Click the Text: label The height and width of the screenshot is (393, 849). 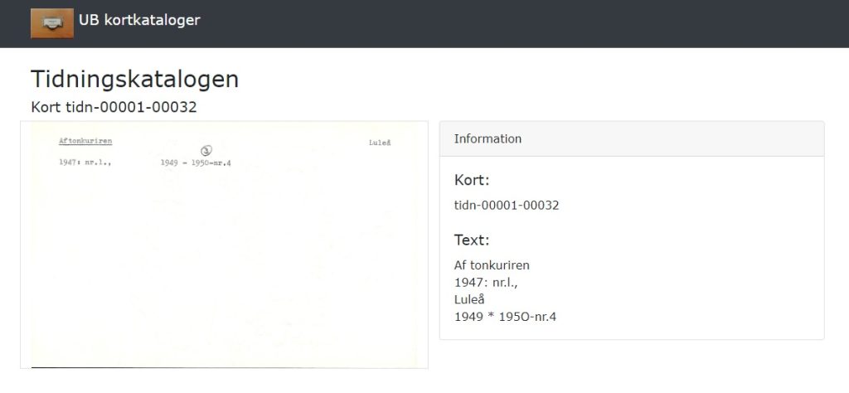tap(472, 240)
